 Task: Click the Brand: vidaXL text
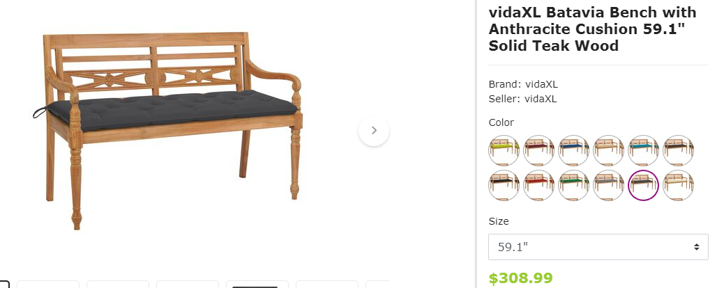point(523,84)
